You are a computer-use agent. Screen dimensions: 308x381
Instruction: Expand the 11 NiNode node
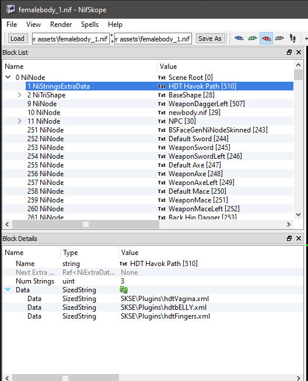(x=20, y=121)
